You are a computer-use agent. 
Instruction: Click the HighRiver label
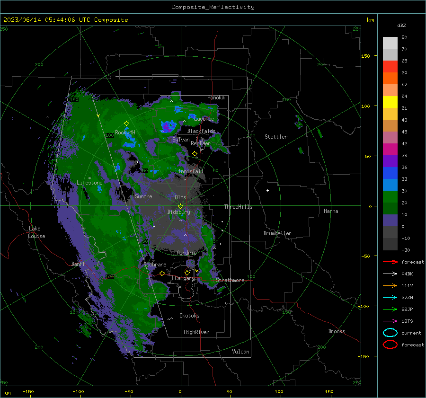(196, 332)
